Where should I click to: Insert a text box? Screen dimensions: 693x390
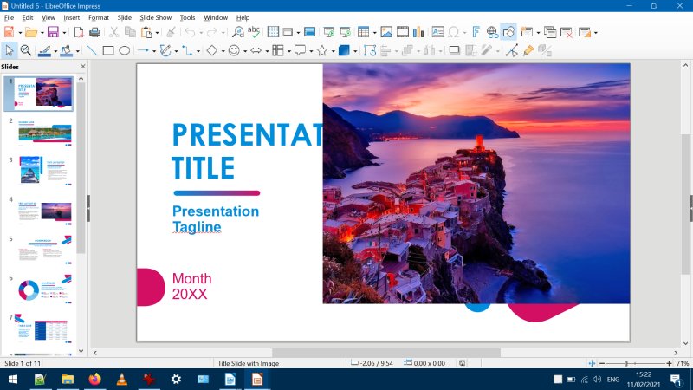coord(437,32)
